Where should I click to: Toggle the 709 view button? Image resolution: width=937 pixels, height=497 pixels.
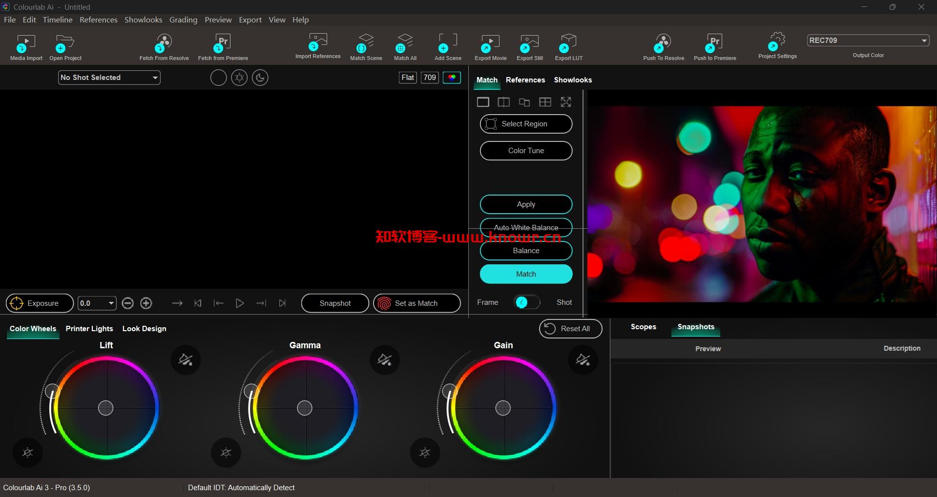pyautogui.click(x=430, y=78)
